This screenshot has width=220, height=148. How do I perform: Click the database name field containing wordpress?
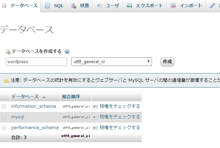36,62
